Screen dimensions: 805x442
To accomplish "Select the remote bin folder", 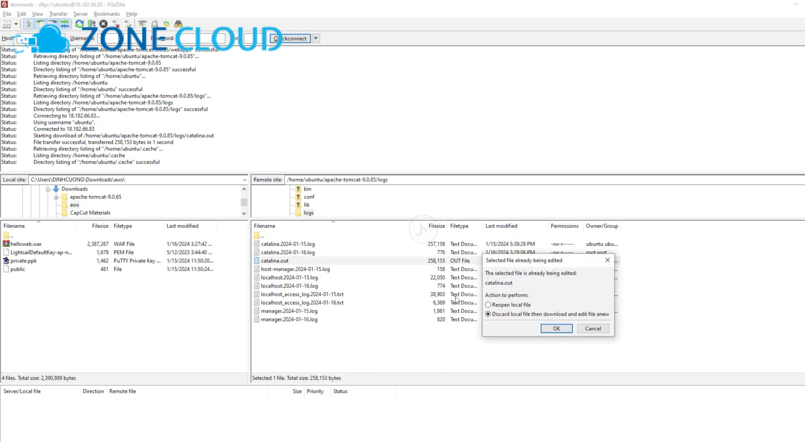I will coord(307,189).
